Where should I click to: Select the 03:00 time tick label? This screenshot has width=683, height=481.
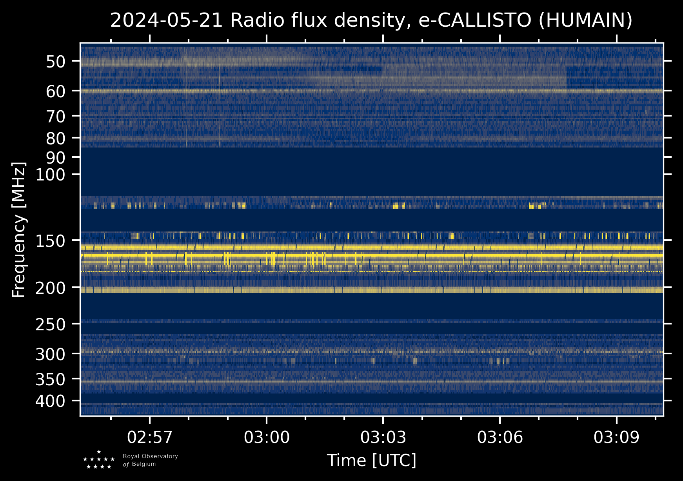tap(267, 437)
